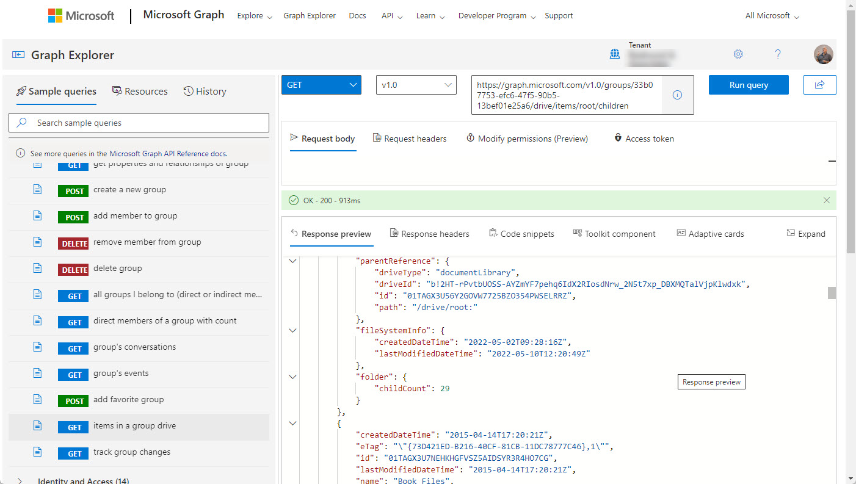856x484 pixels.
Task: Click document icon beside remove member from group
Action: [37, 242]
